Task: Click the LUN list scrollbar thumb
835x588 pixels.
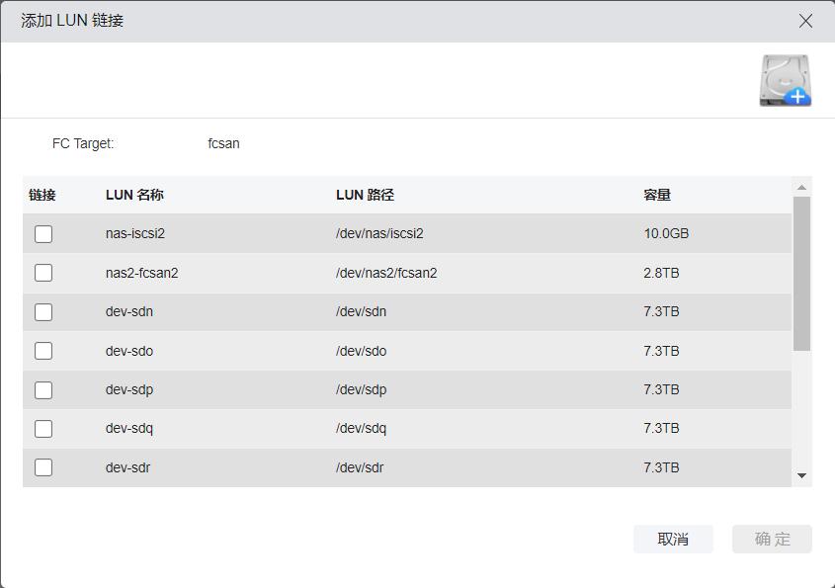Action: 801,273
